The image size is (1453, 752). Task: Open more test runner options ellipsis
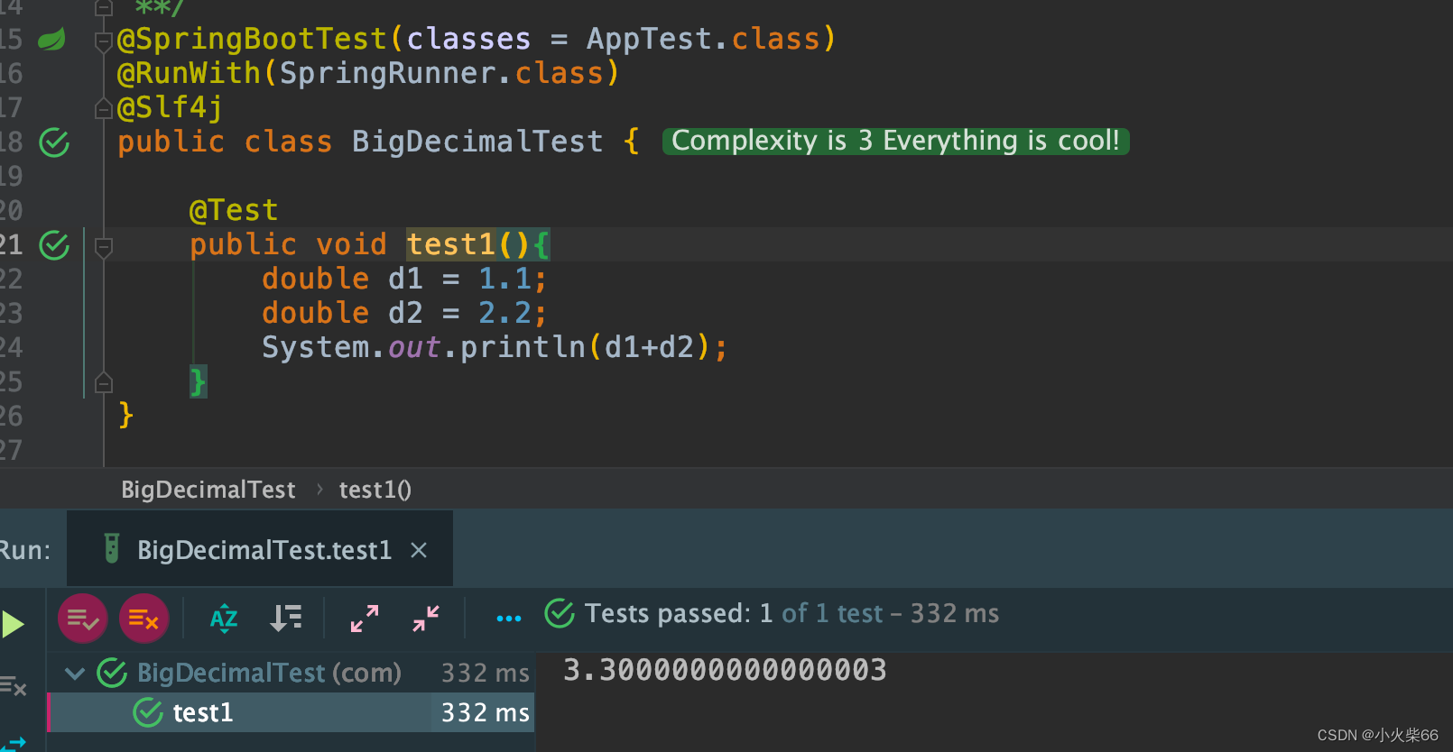tap(509, 619)
